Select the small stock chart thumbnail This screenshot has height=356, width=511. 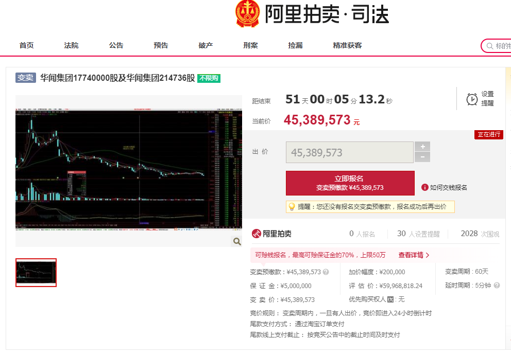click(36, 273)
